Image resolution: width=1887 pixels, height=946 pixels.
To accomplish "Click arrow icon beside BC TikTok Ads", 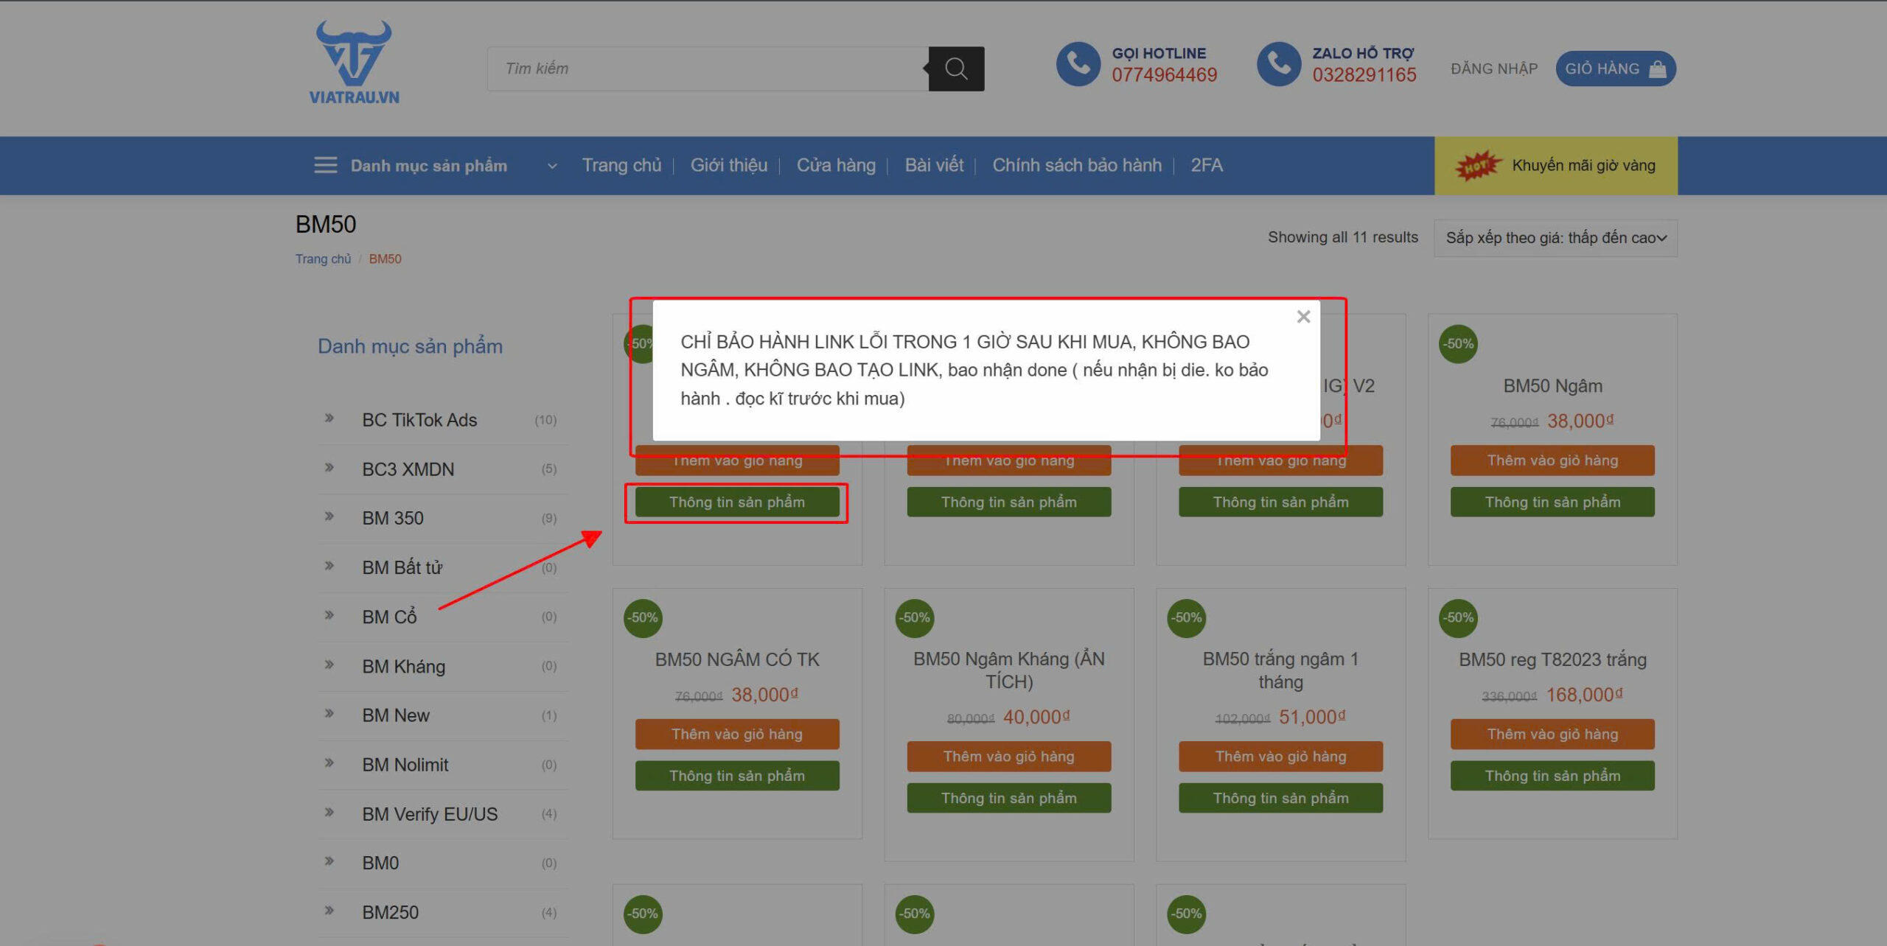I will coord(329,418).
